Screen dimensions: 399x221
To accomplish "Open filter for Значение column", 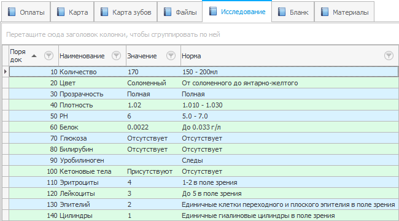I will point(171,55).
